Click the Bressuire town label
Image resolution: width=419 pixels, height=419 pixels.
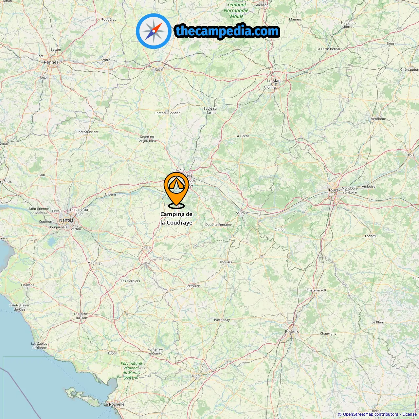click(192, 286)
